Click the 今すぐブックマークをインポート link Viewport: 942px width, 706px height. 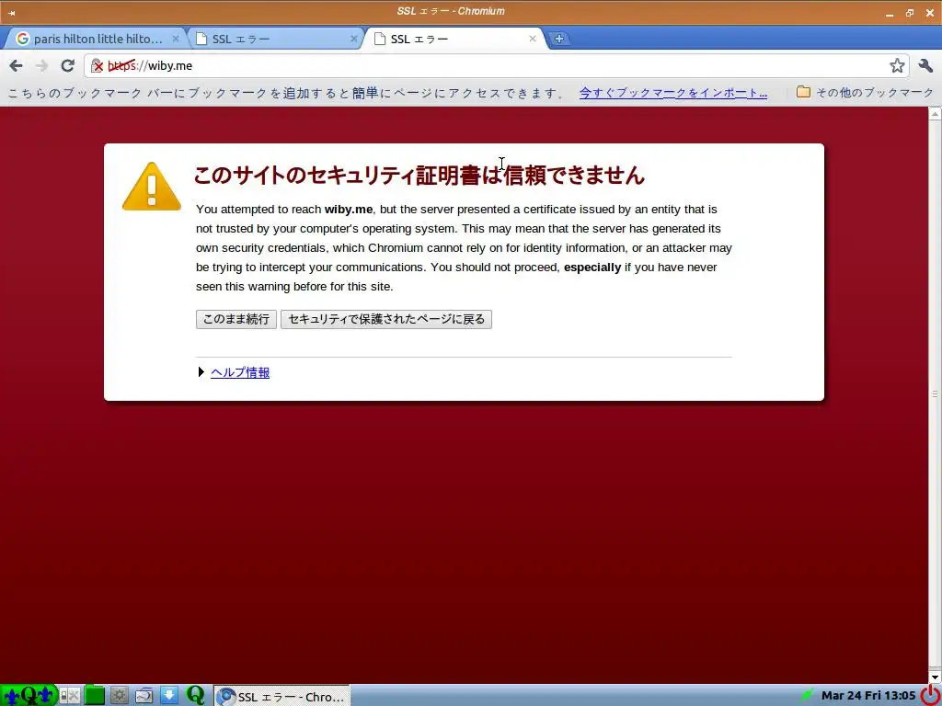672,93
